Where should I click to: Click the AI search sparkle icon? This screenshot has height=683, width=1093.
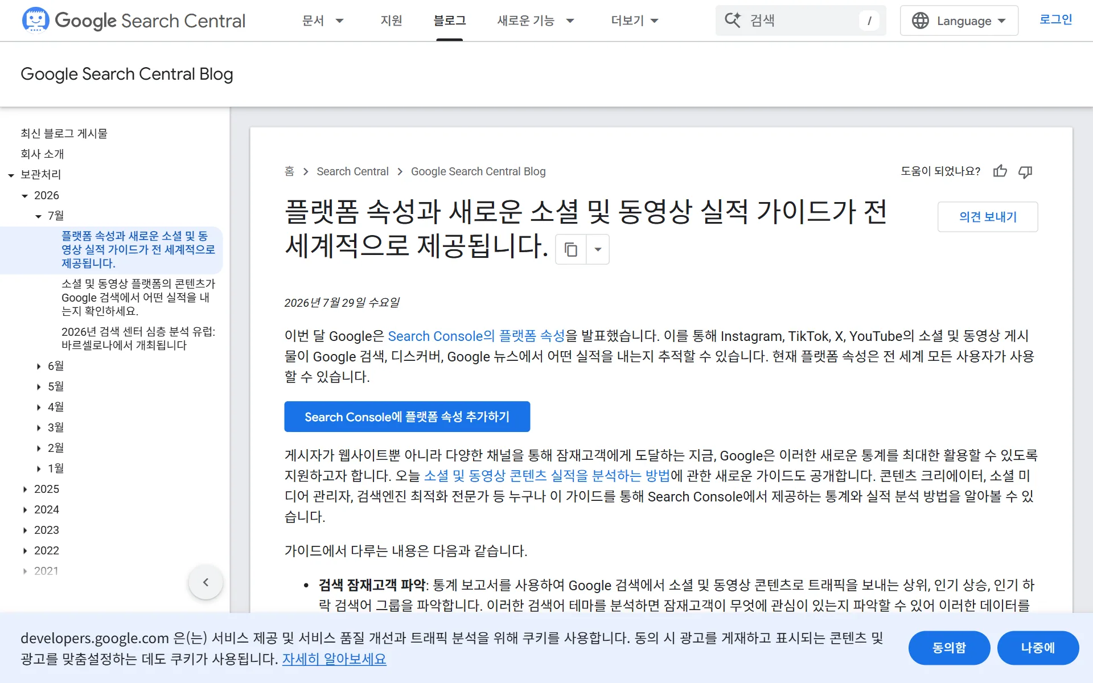(x=732, y=20)
